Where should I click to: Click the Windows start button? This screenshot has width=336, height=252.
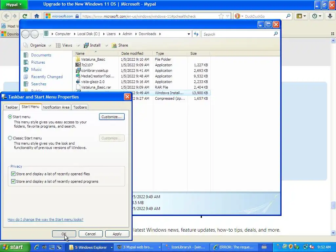(x=15, y=247)
